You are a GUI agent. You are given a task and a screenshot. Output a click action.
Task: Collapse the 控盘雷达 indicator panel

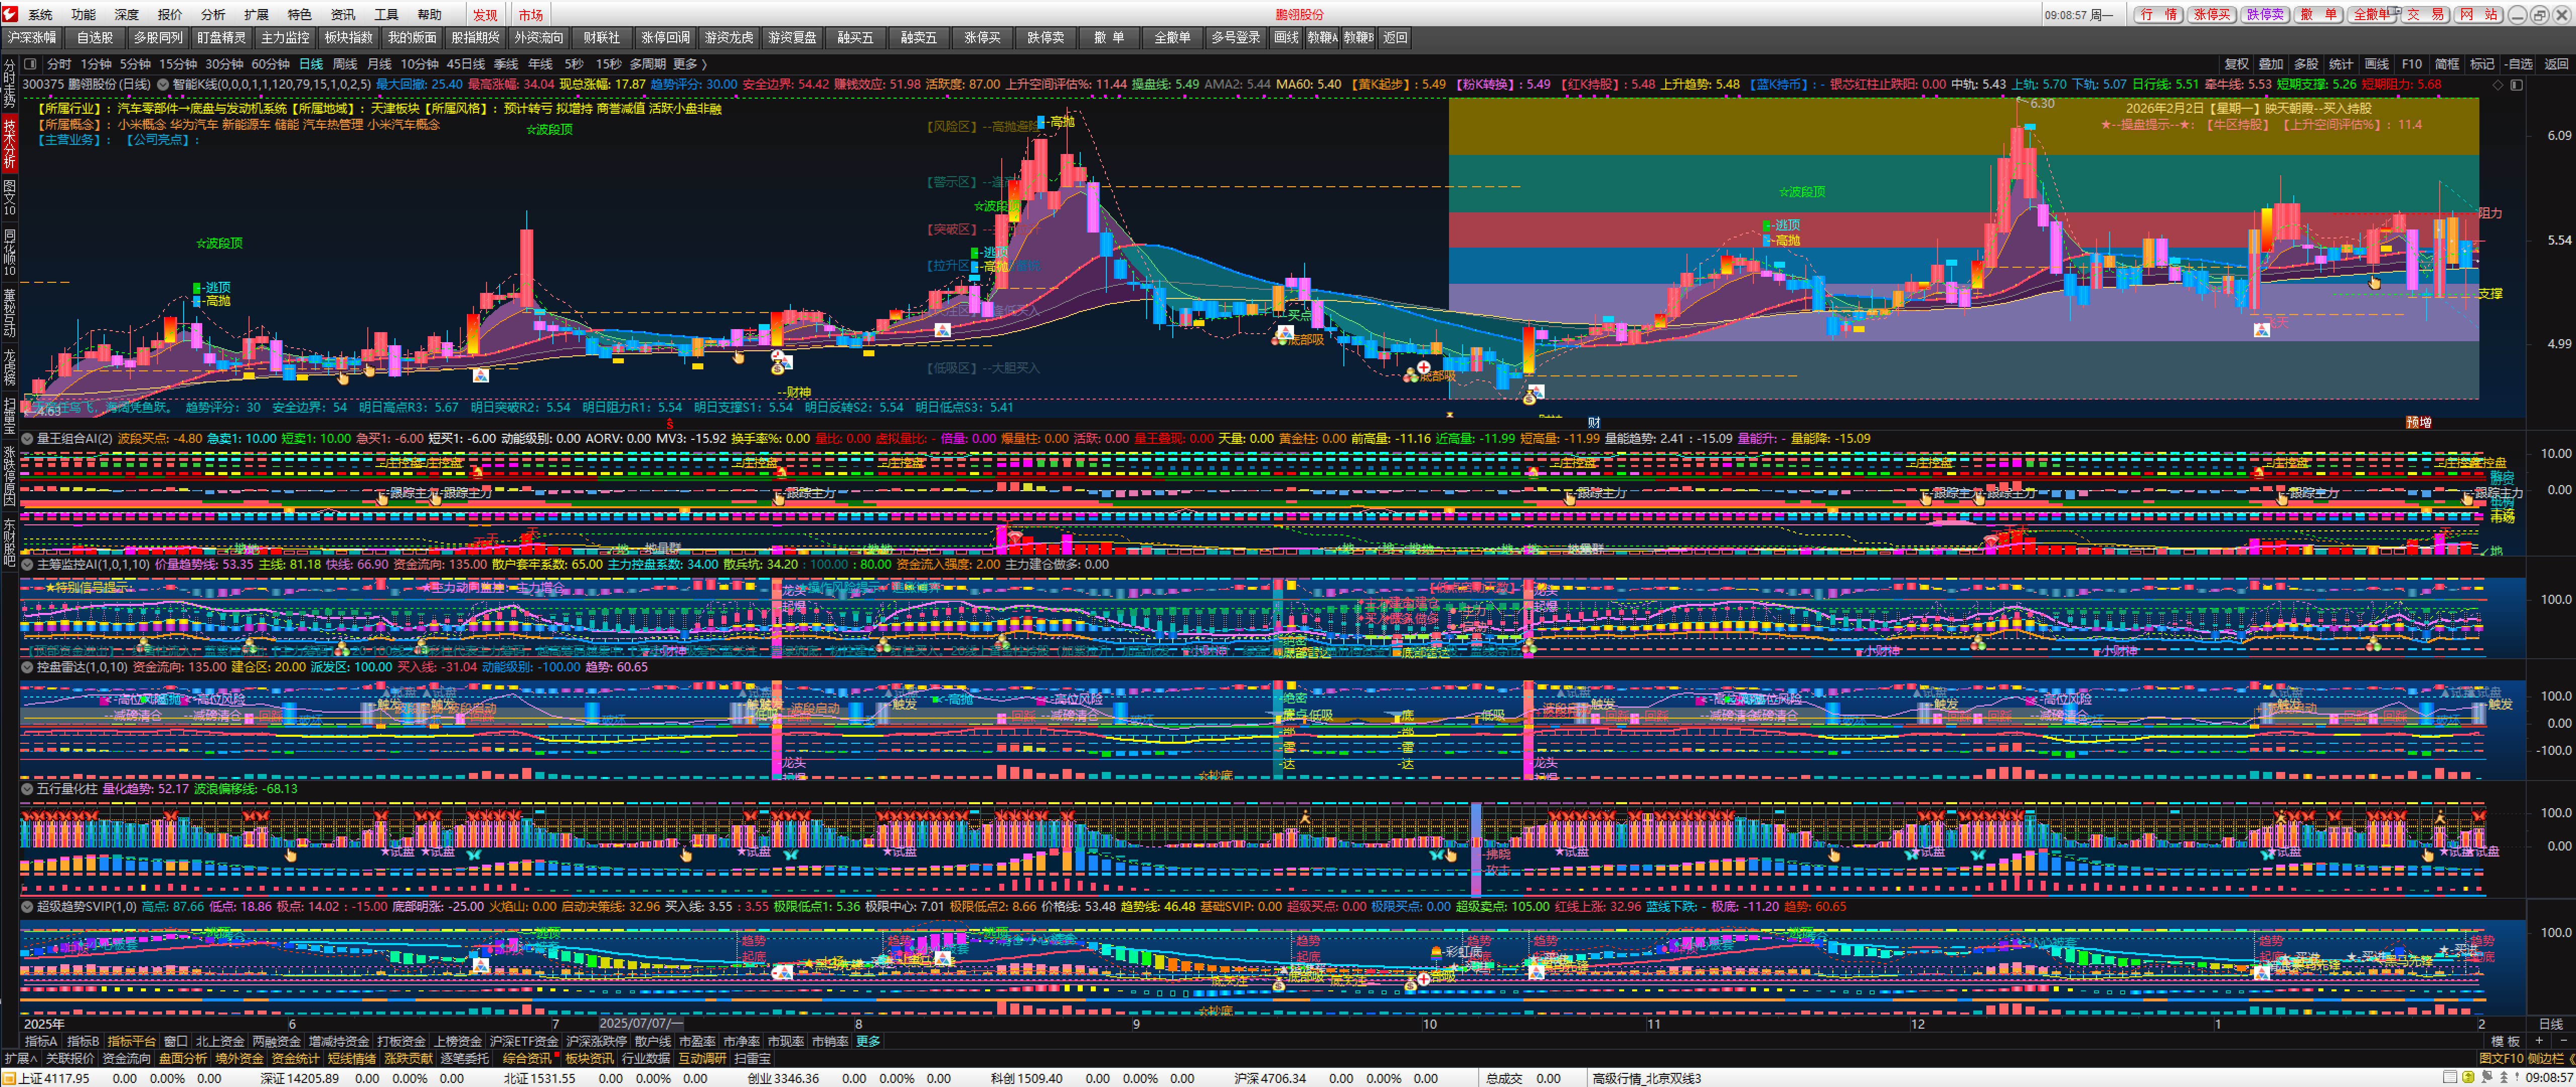pyautogui.click(x=27, y=667)
